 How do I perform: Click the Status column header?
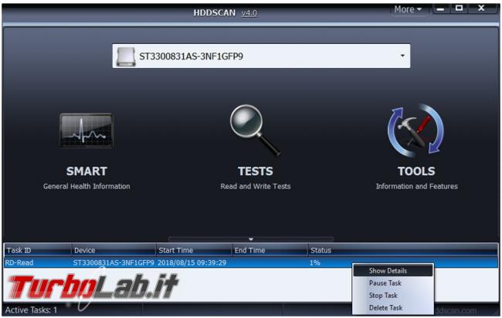click(402, 250)
